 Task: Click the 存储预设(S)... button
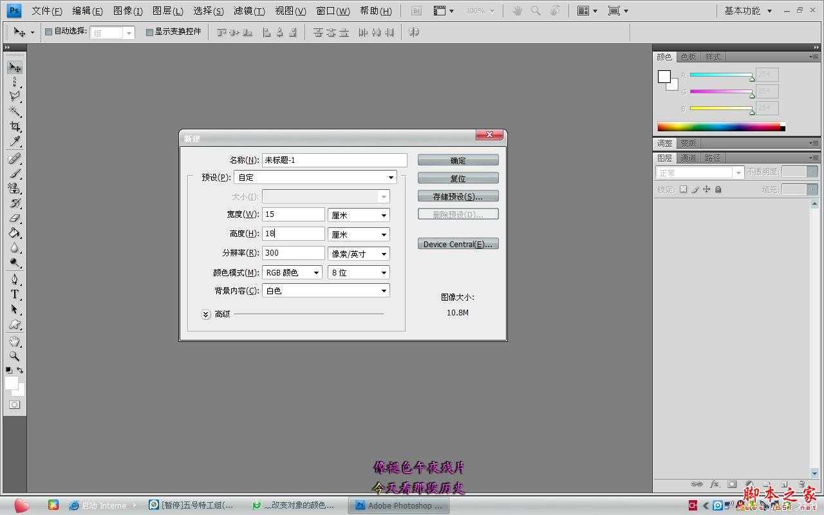(458, 196)
